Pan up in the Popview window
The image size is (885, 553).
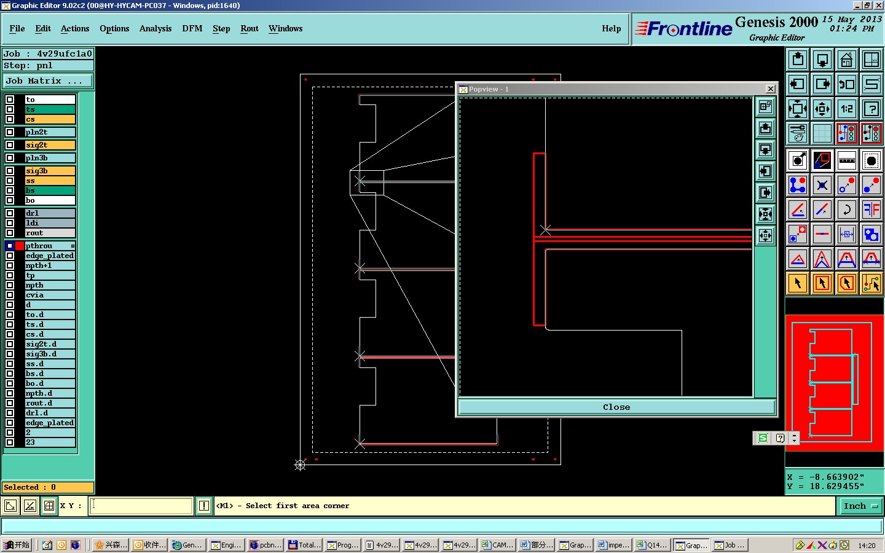point(765,128)
